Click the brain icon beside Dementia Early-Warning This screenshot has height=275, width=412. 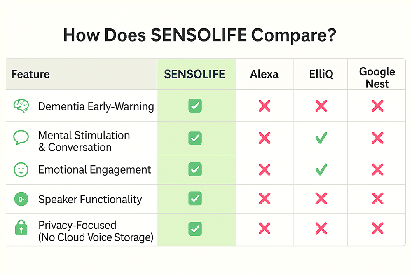point(21,106)
